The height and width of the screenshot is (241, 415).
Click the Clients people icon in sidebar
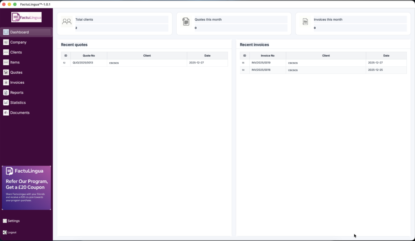point(6,53)
